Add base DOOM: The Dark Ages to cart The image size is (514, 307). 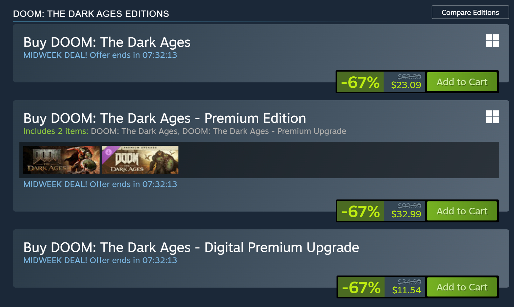(x=462, y=82)
